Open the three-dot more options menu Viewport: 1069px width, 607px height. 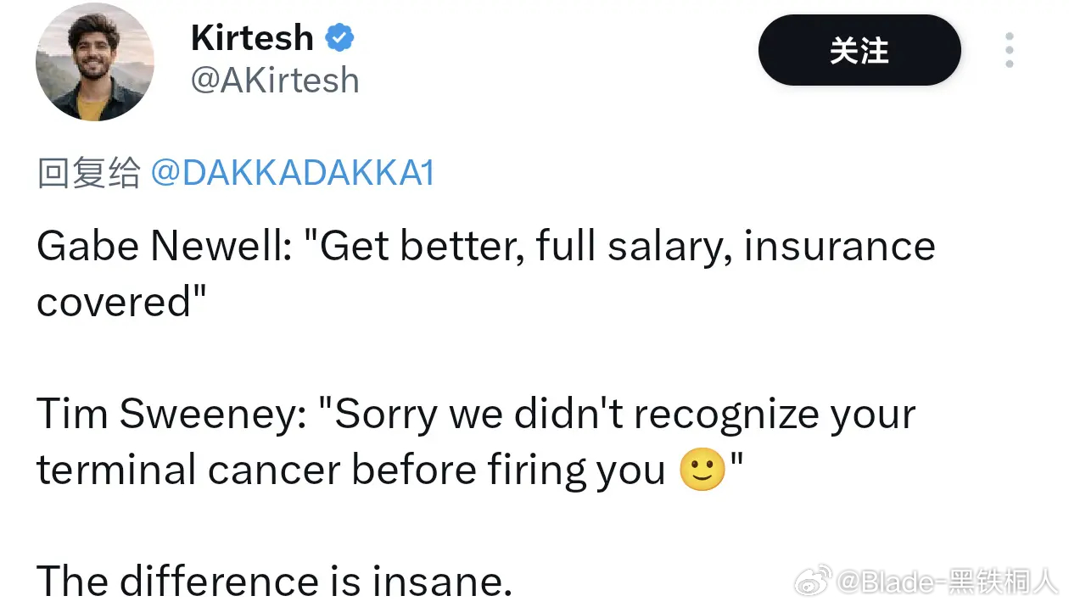[1009, 50]
